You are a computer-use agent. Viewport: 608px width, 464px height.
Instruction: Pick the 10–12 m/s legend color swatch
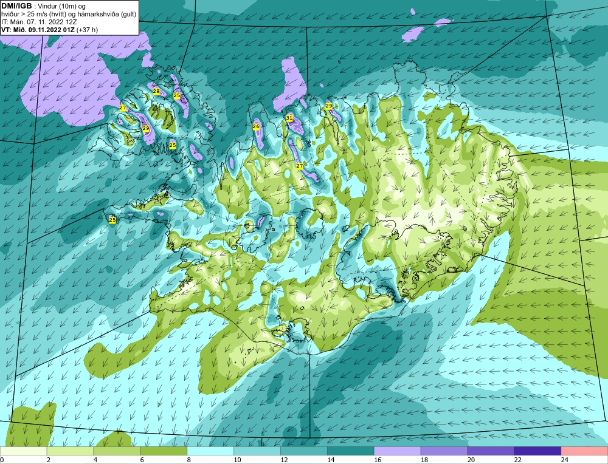tap(257, 451)
